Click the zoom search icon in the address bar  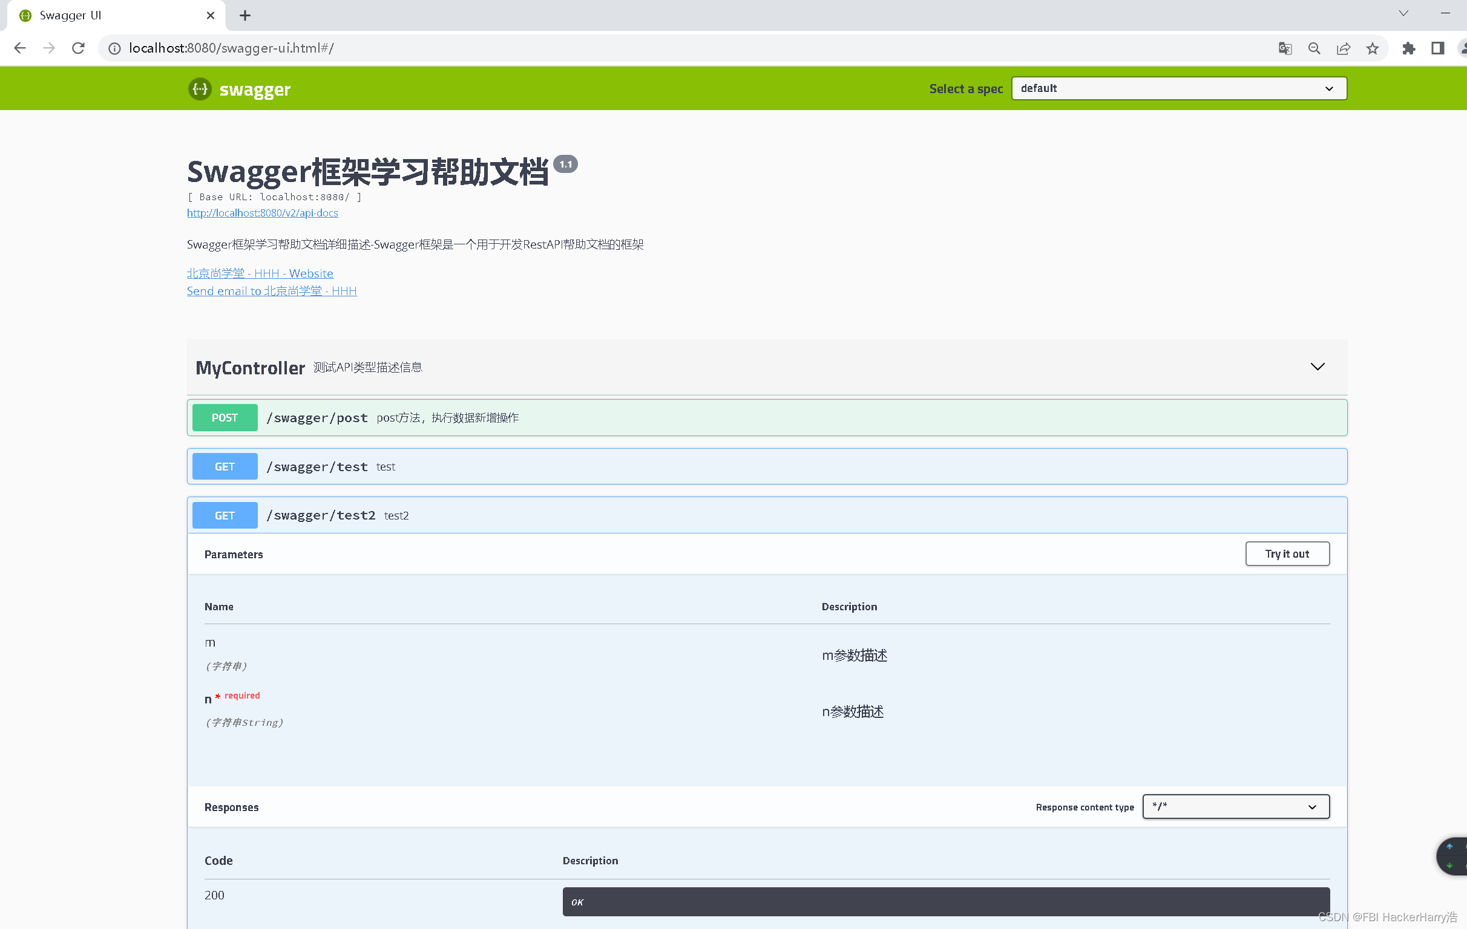click(1314, 48)
